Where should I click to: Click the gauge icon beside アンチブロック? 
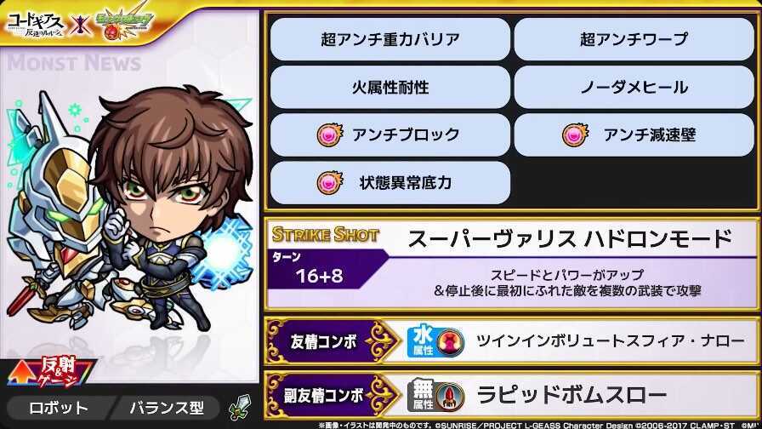click(x=330, y=134)
